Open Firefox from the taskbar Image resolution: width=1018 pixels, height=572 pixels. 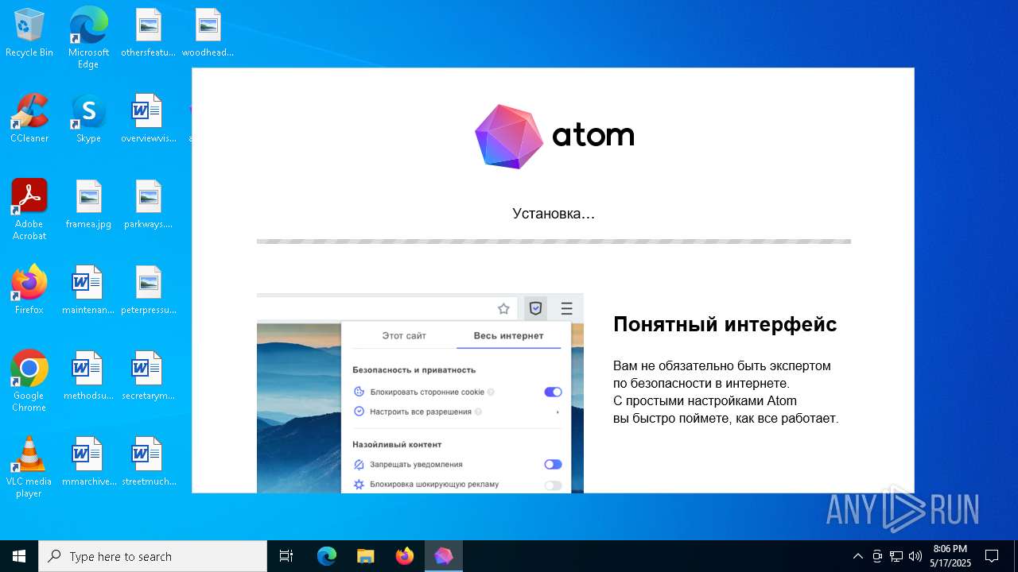(405, 556)
